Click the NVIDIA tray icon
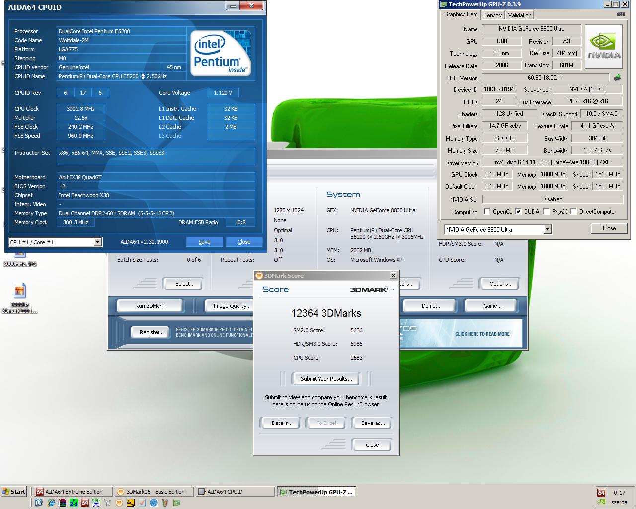This screenshot has width=636, height=509. click(601, 502)
